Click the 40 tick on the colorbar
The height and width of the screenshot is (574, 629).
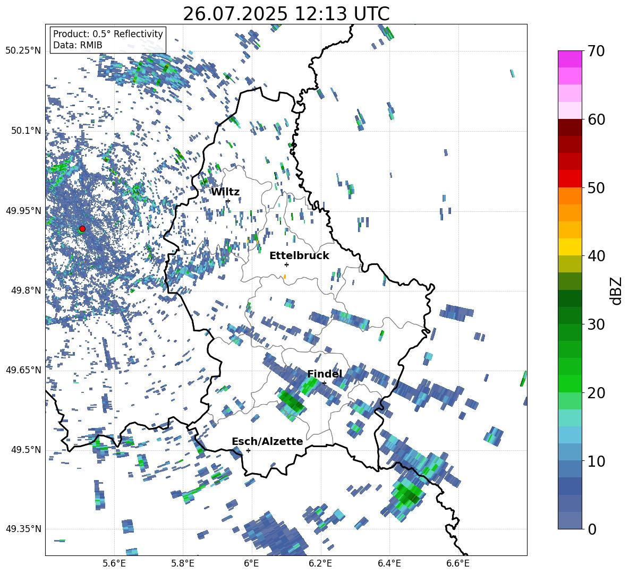coord(596,256)
